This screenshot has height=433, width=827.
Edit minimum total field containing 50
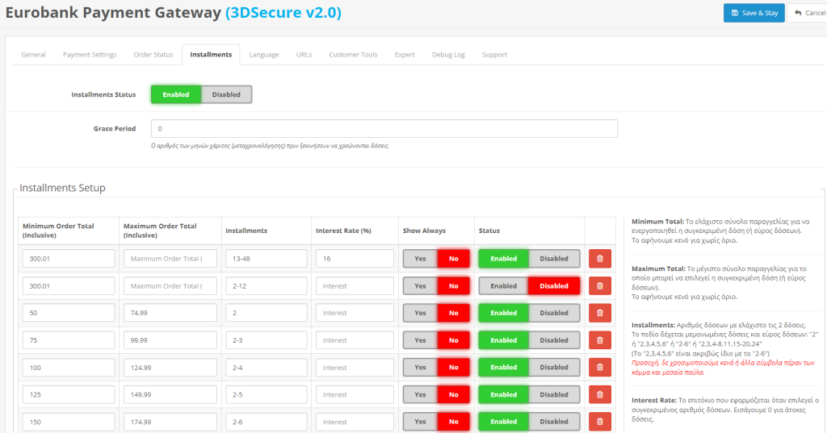point(69,313)
